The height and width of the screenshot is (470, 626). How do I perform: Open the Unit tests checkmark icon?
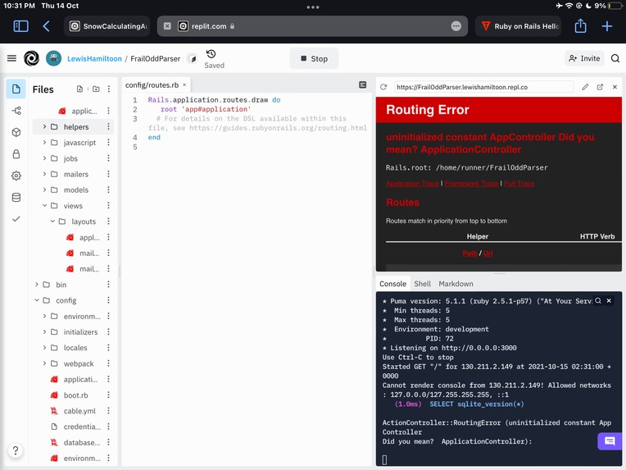click(16, 219)
